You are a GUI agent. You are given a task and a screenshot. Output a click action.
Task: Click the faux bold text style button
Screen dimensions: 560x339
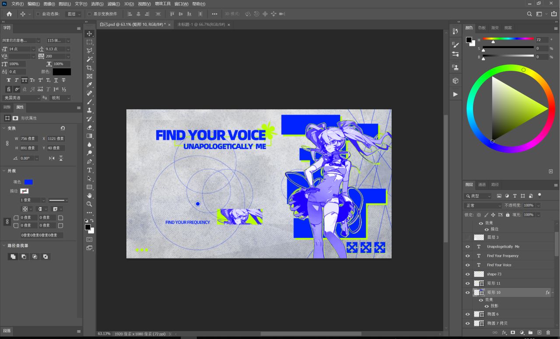click(9, 80)
